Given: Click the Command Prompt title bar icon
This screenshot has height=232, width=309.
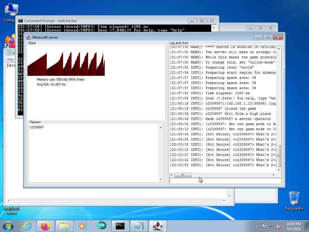Looking at the screenshot, I should pos(20,21).
